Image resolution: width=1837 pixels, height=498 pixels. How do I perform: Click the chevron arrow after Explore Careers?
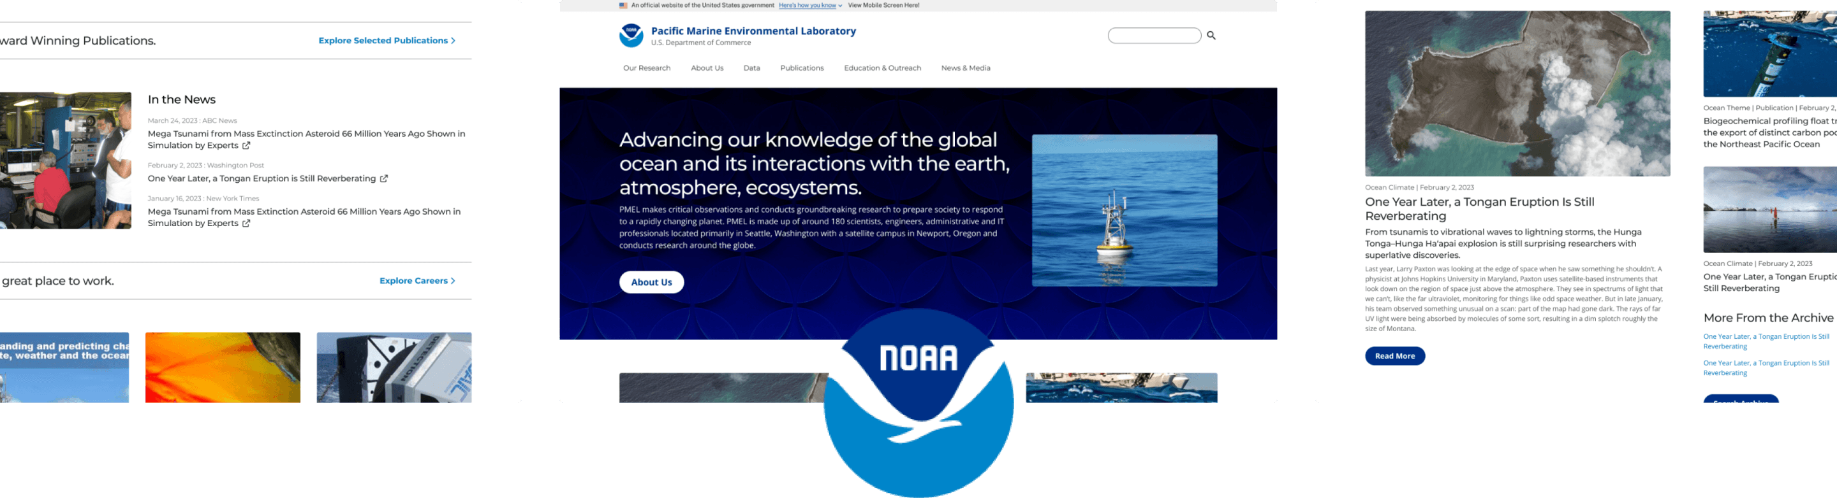(x=453, y=281)
